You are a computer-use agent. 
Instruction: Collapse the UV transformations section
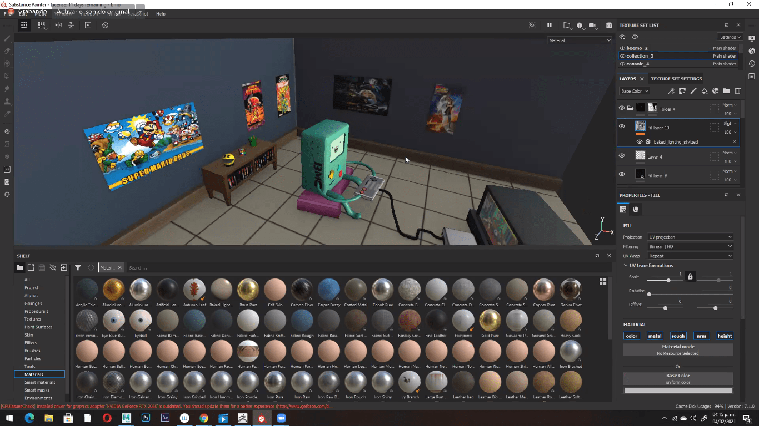(x=626, y=265)
